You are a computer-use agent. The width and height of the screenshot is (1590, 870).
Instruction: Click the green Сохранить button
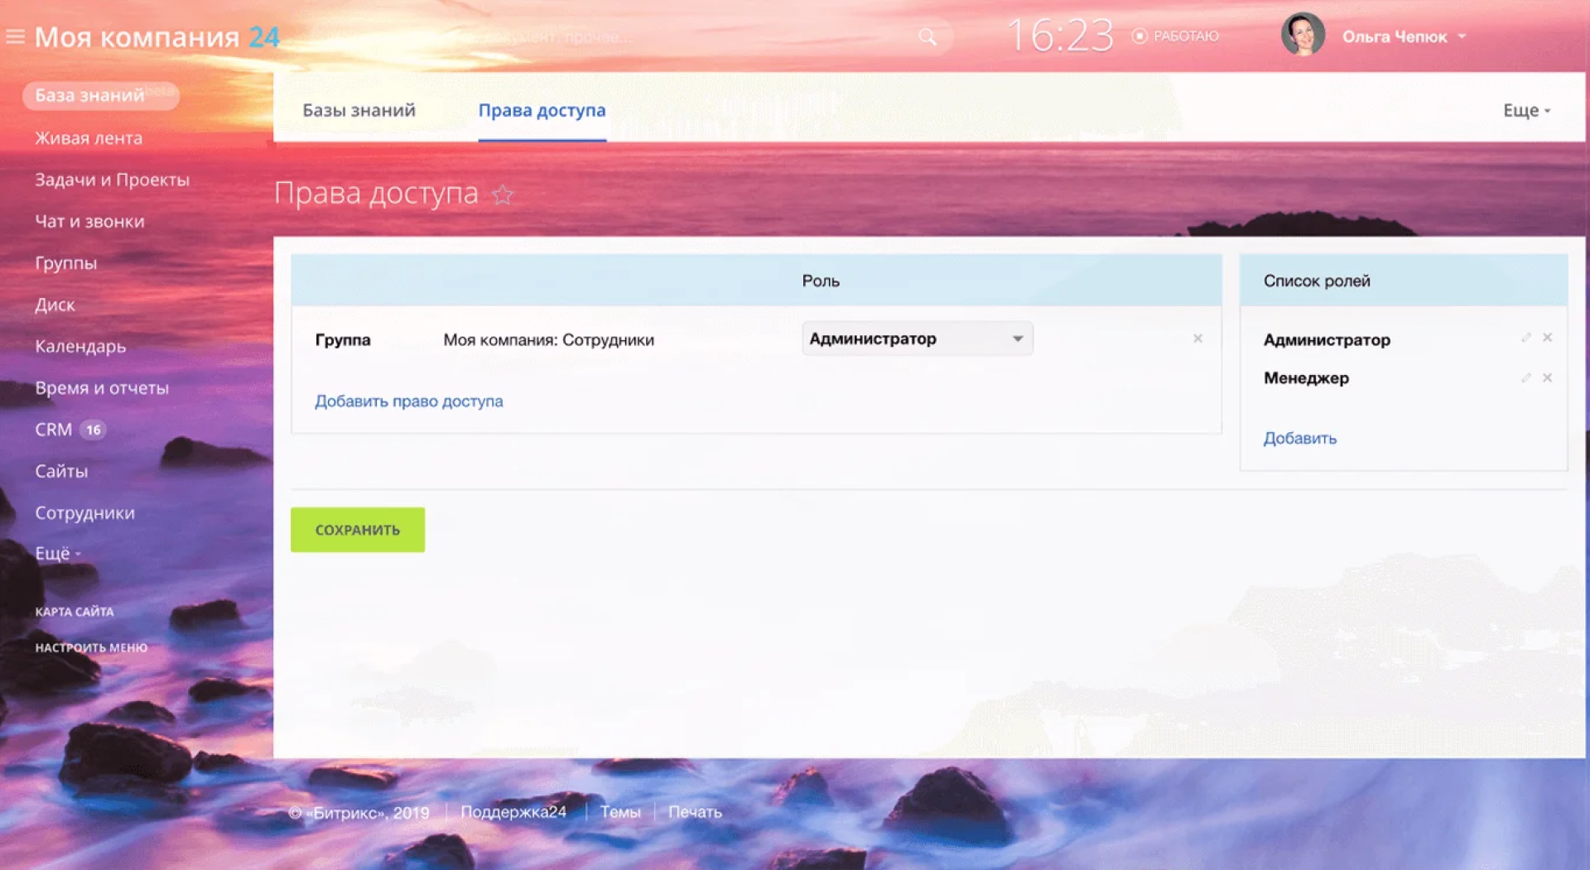pos(358,530)
